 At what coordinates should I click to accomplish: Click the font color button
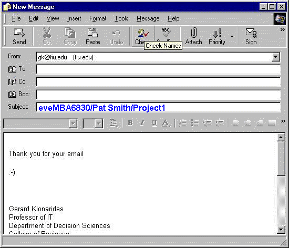[166, 123]
